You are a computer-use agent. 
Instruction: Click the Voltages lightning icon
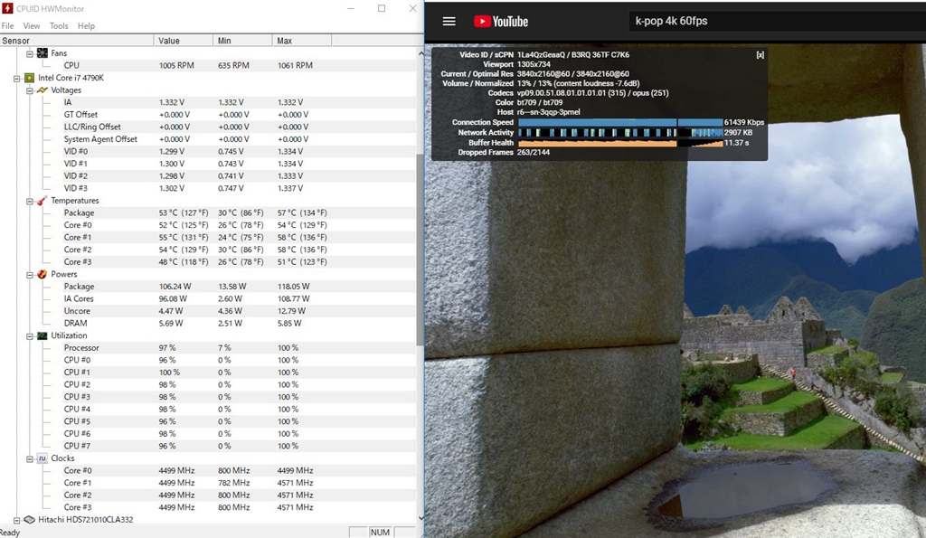pos(43,90)
